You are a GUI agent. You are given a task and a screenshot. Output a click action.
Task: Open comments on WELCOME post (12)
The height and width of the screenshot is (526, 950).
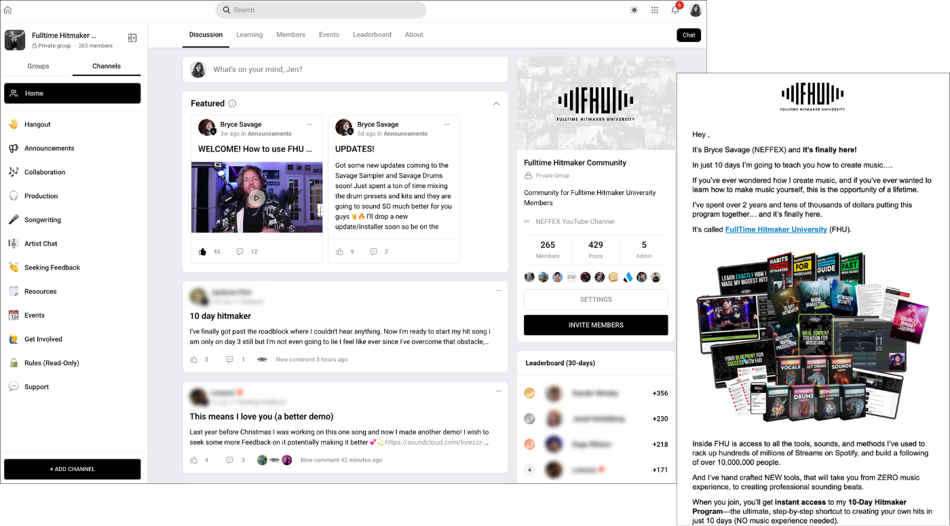(240, 252)
